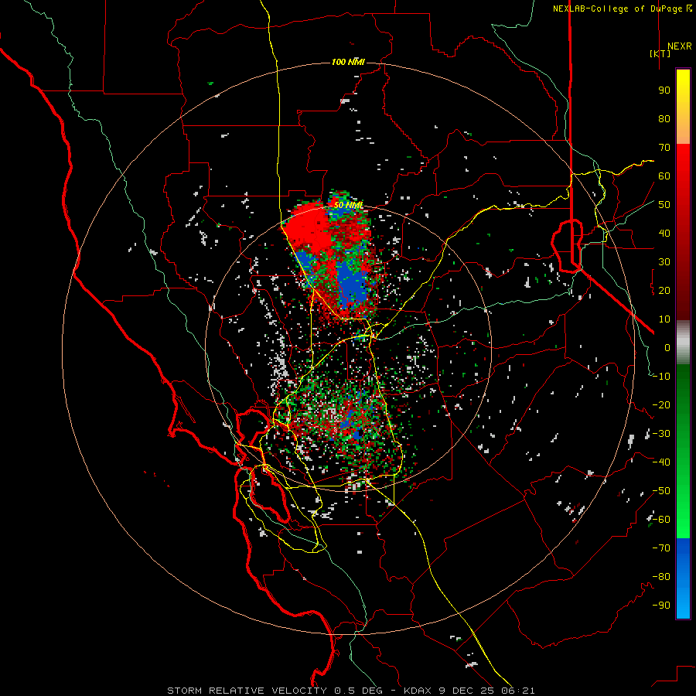Viewport: 696px width, 696px height.
Task: Click the Storm Relative Velocity KDAX caption
Action: pos(350,691)
